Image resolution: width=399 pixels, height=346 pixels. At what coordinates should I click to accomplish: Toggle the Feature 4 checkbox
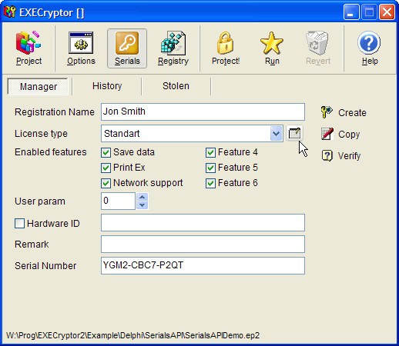coord(210,152)
